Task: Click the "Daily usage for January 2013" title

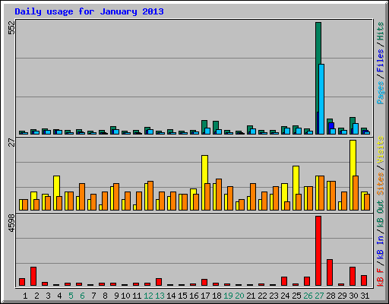Action: [x=89, y=11]
